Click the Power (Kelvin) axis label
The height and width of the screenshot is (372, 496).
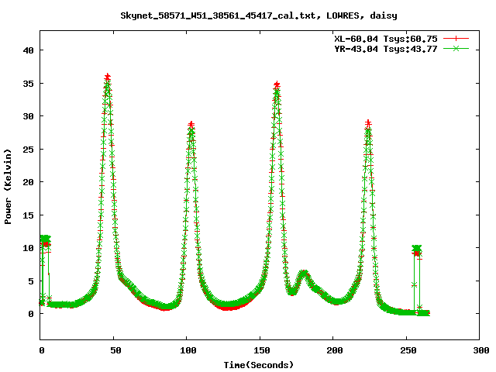8,187
